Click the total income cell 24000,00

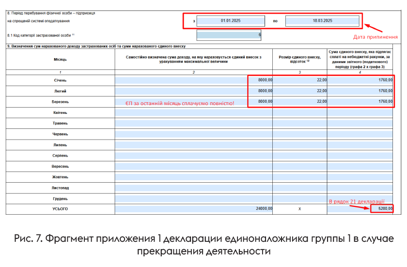pos(194,209)
